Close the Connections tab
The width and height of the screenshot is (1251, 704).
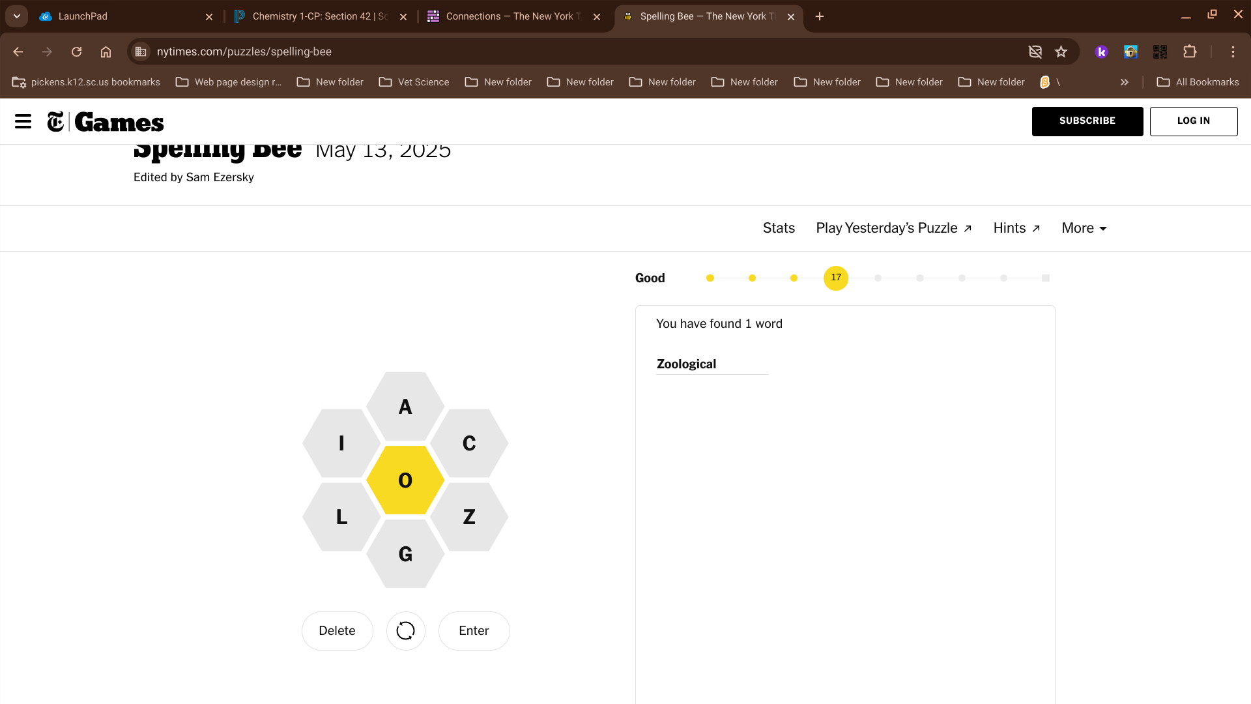pyautogui.click(x=597, y=17)
